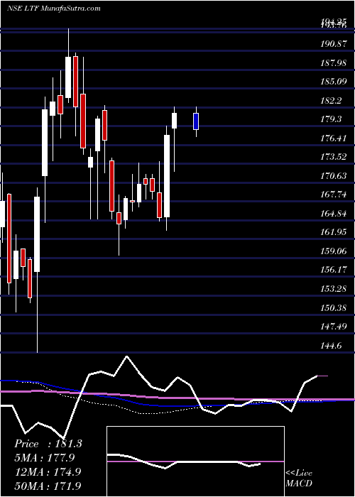Click the tallest white candle near 190
This screenshot has width=355, height=497.
(x=68, y=77)
